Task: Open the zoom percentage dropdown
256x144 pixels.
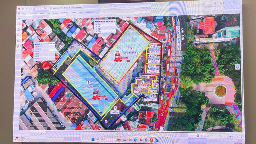Action: (x=230, y=136)
